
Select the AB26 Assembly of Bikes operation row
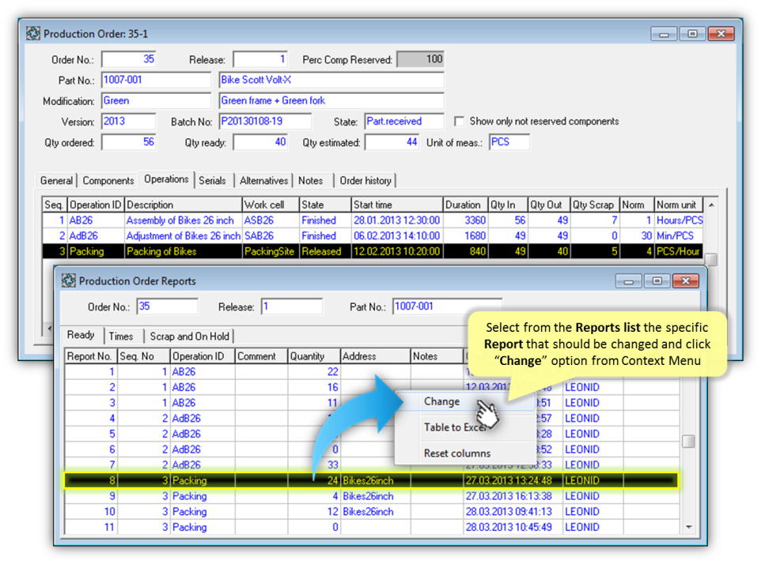[x=373, y=220]
